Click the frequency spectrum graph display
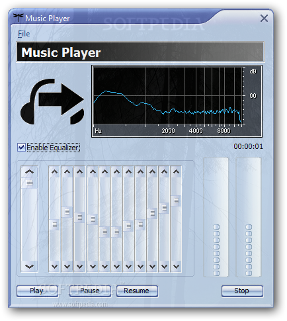The height and width of the screenshot is (321, 287). (x=177, y=101)
